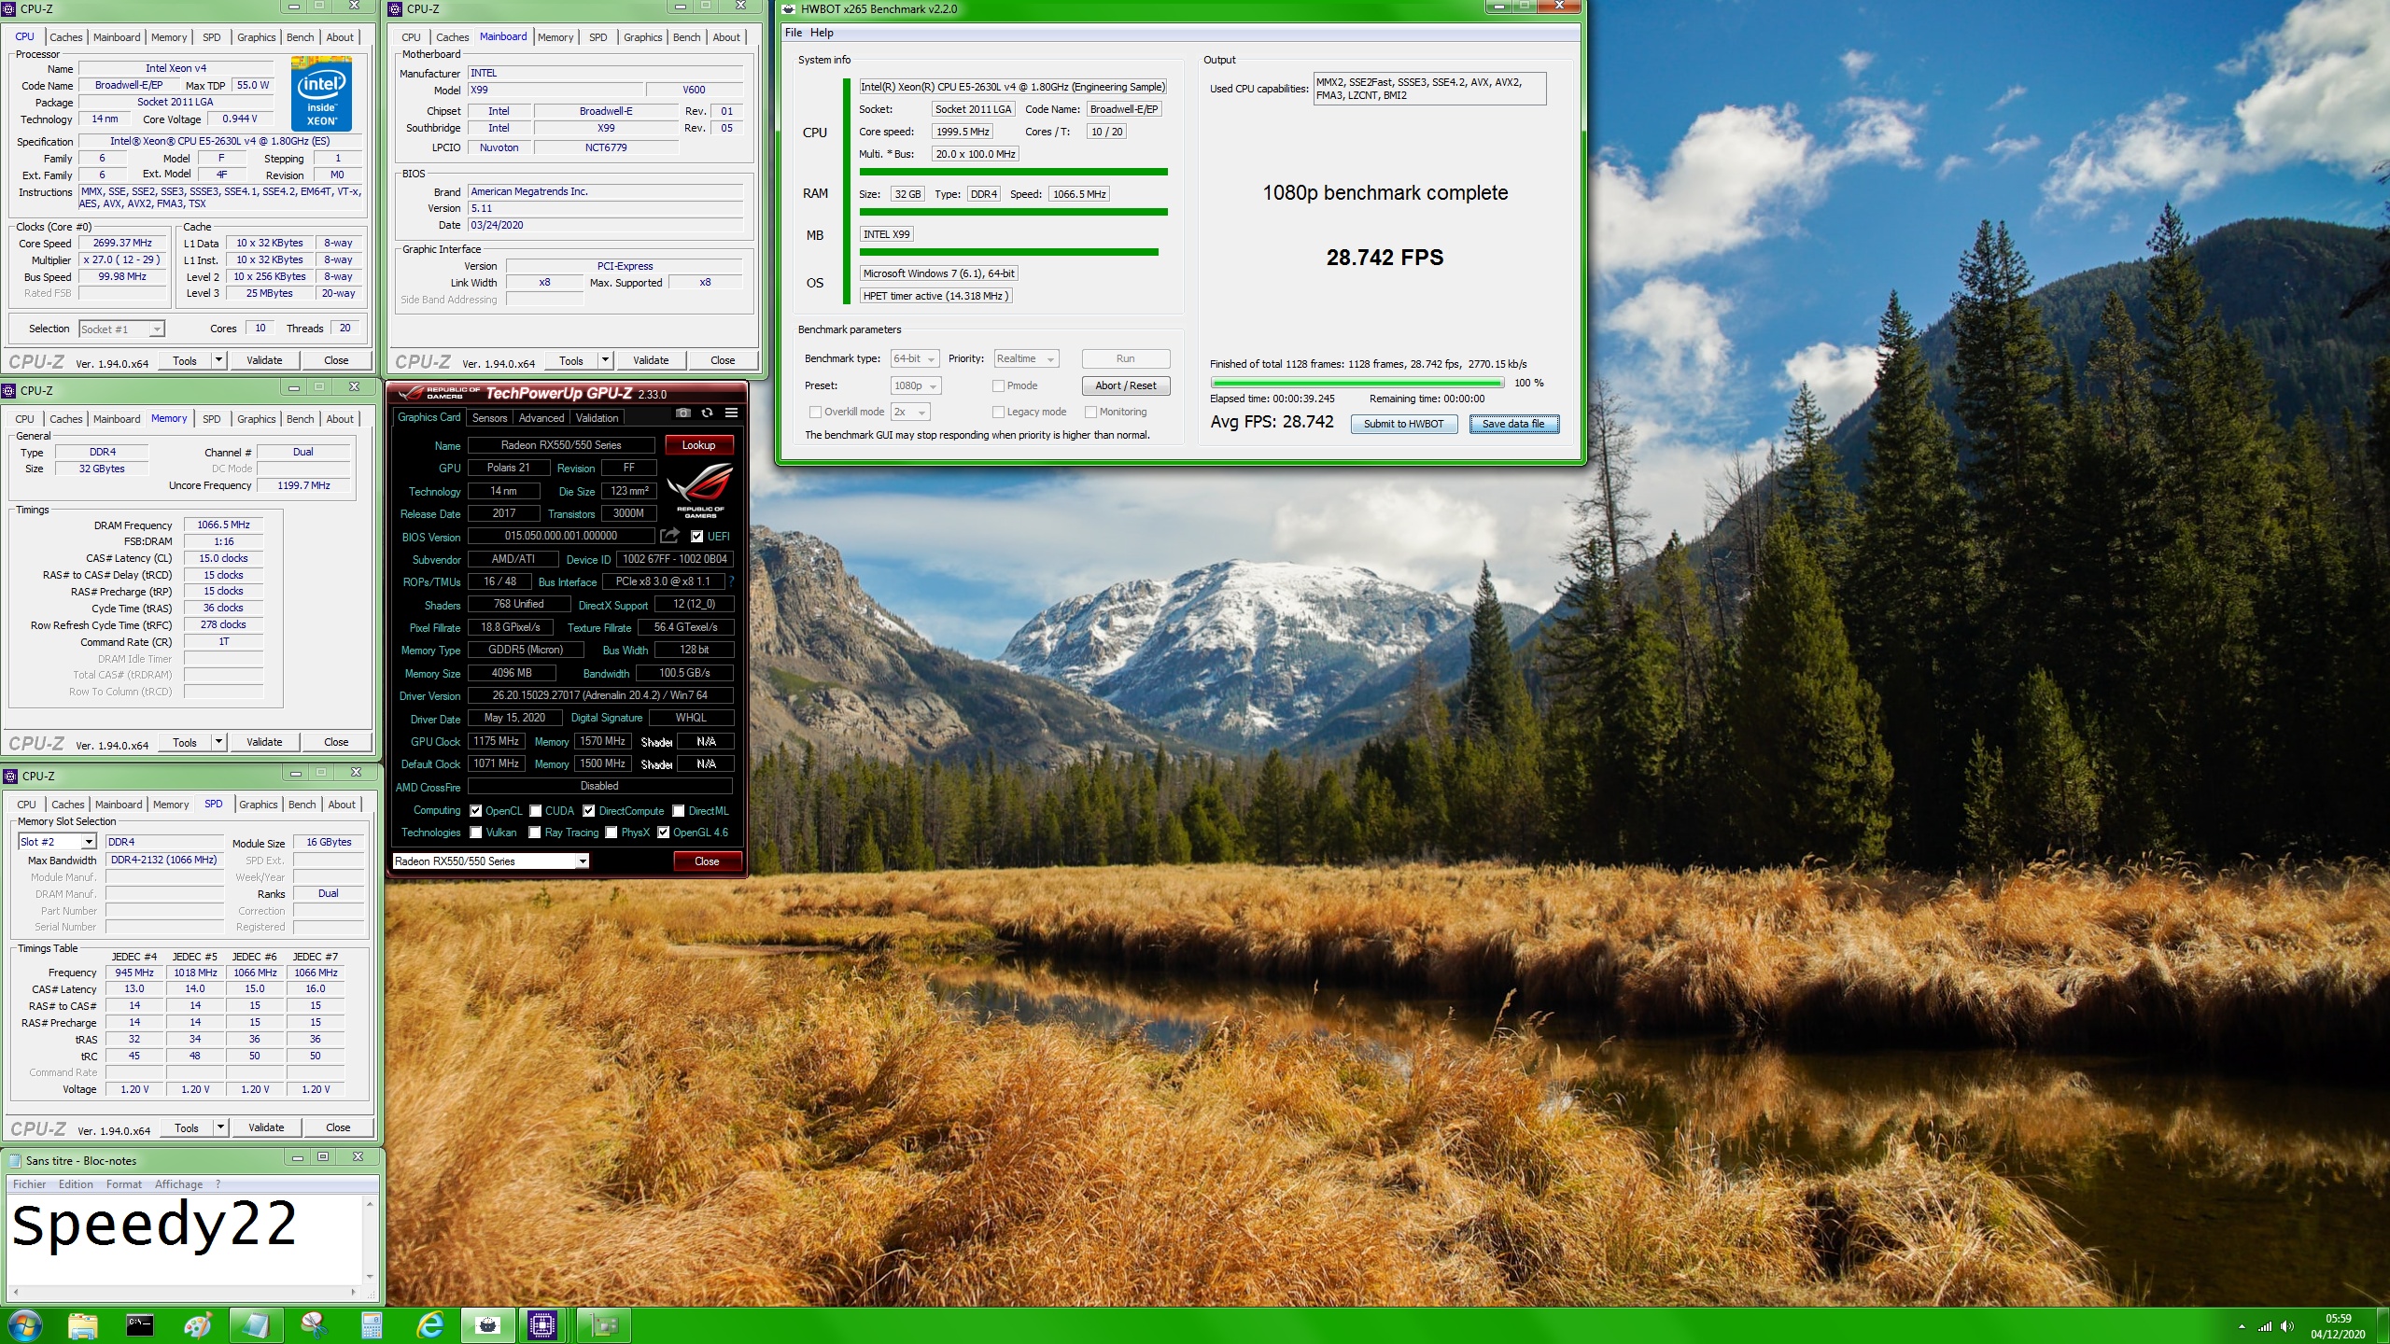Screen dimensions: 2390x1344
Task: Open the Preset 1080p dropdown
Action: 916,385
